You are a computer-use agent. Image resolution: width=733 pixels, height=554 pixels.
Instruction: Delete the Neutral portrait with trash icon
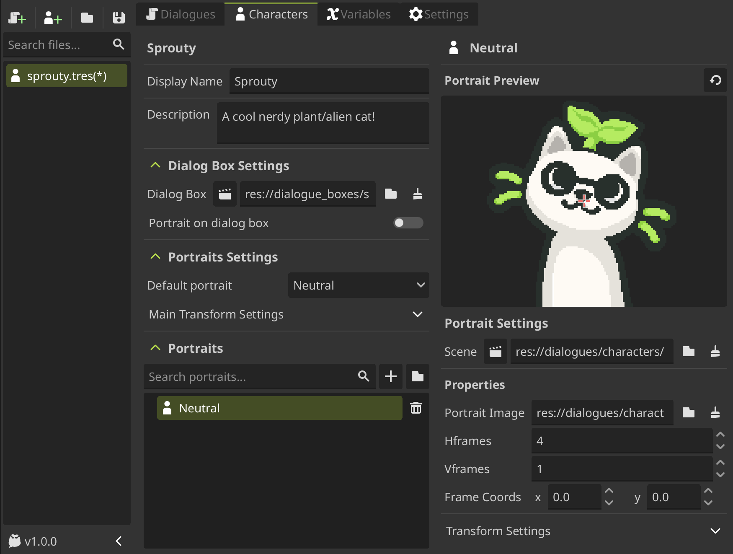[x=416, y=408]
